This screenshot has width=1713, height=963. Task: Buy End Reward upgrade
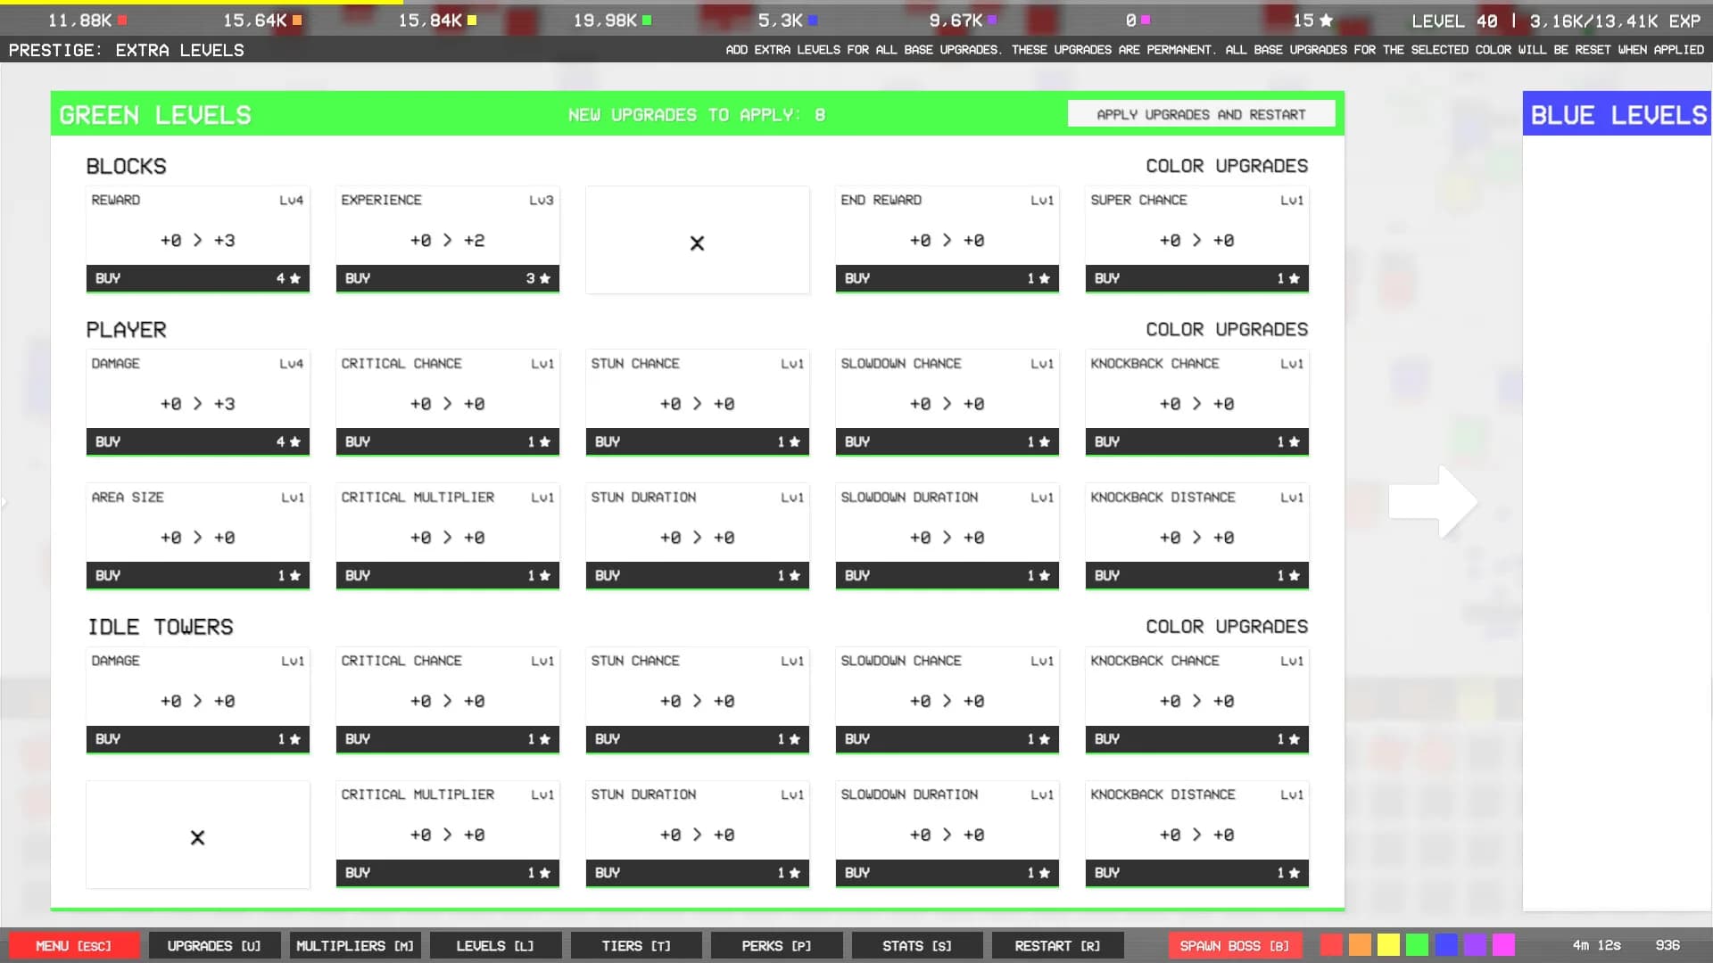[x=947, y=278]
